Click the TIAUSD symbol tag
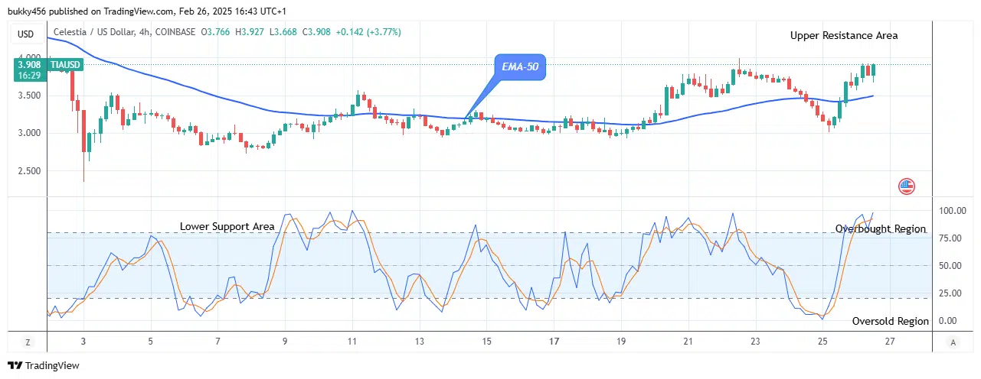This screenshot has height=379, width=981. click(64, 66)
